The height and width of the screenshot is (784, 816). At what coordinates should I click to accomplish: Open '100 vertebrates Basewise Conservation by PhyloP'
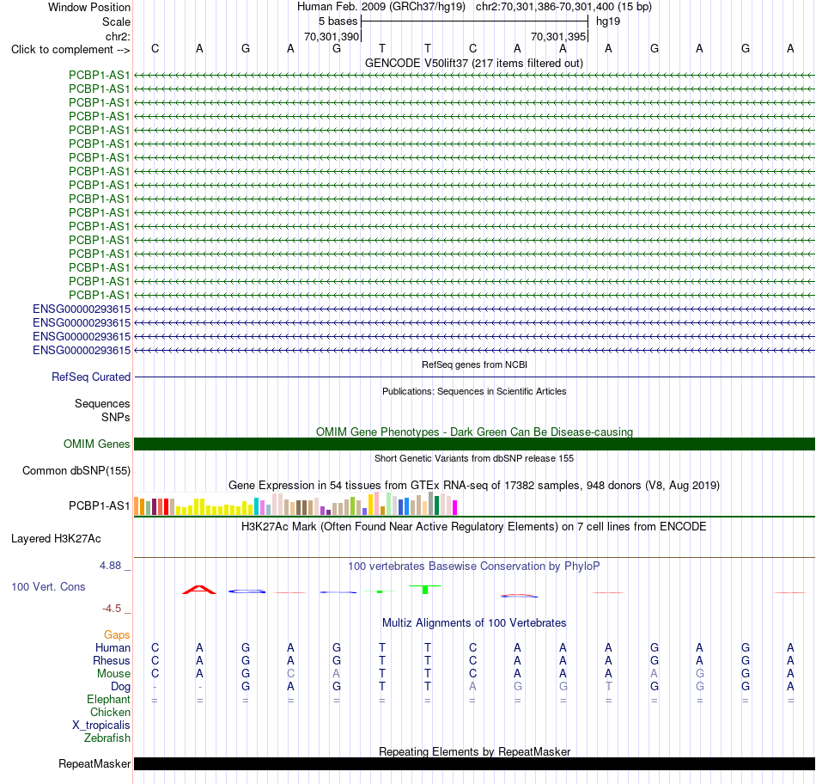(x=474, y=567)
